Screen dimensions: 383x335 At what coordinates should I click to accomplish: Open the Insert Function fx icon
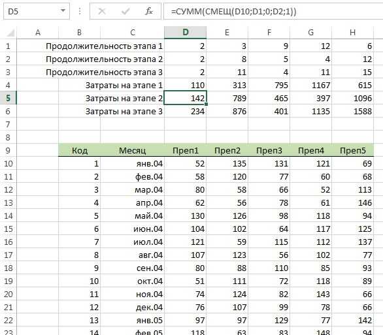[x=149, y=11]
